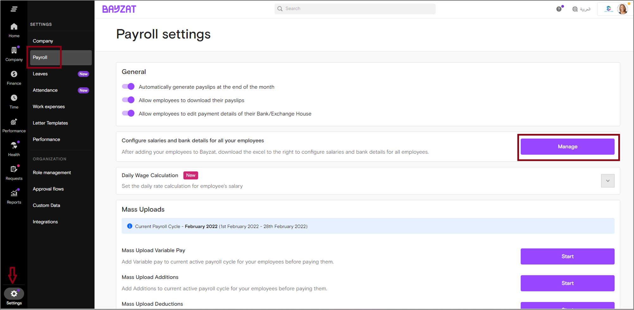Screen dimensions: 634x310
Task: Open the Payroll settings menu item
Action: pos(40,57)
